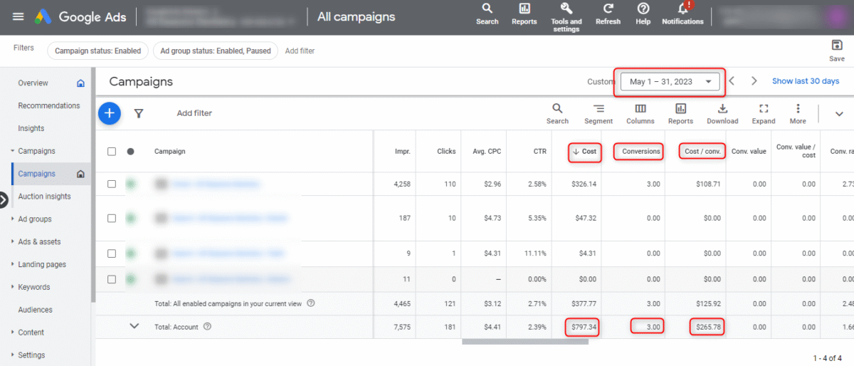Select Recommendations in the sidebar
The height and width of the screenshot is (366, 854).
click(x=48, y=105)
